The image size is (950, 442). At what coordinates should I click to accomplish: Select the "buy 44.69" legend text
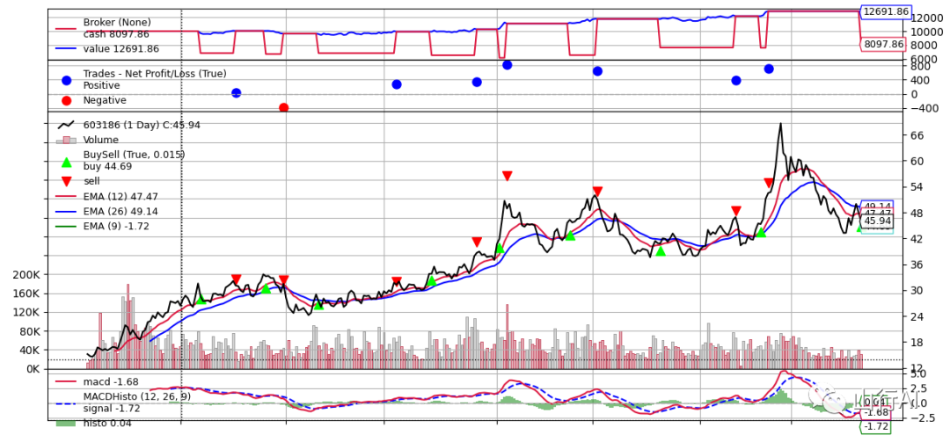107,166
